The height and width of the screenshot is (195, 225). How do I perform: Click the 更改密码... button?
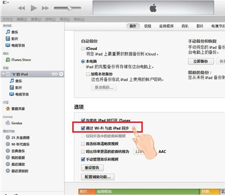pyautogui.click(x=104, y=88)
